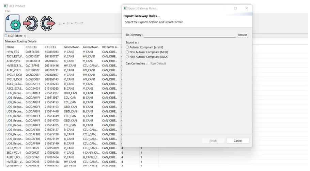Maximize the Export Gateway Rules dialog

(x=235, y=8)
